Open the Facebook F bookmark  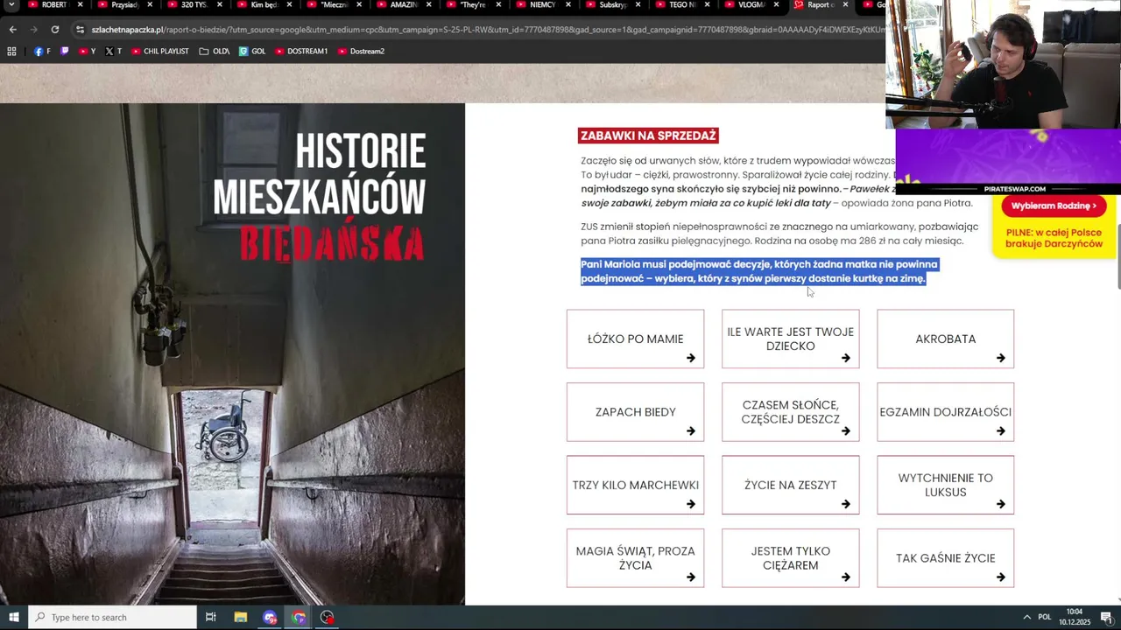click(x=42, y=51)
